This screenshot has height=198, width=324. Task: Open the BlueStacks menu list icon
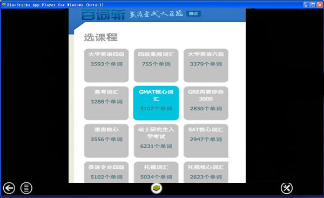(26, 188)
